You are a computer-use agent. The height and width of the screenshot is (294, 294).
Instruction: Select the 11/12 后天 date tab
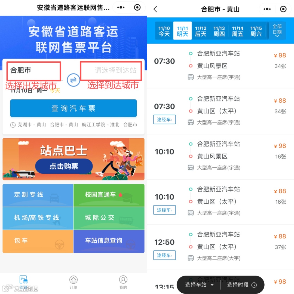tap(201, 31)
